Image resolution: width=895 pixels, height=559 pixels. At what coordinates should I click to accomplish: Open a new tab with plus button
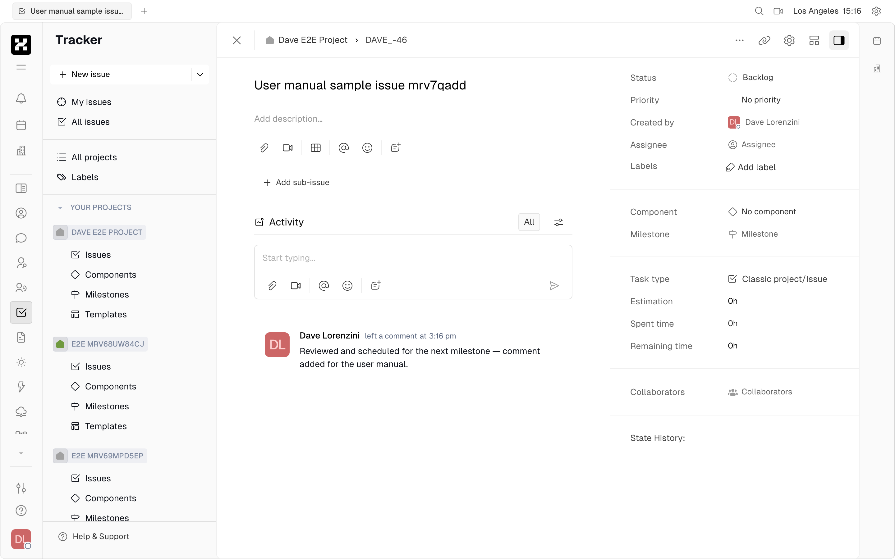(x=144, y=11)
